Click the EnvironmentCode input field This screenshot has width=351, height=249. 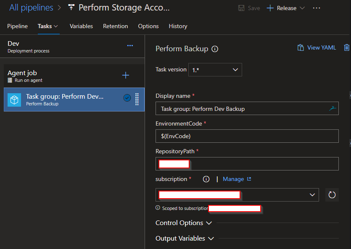(247, 136)
